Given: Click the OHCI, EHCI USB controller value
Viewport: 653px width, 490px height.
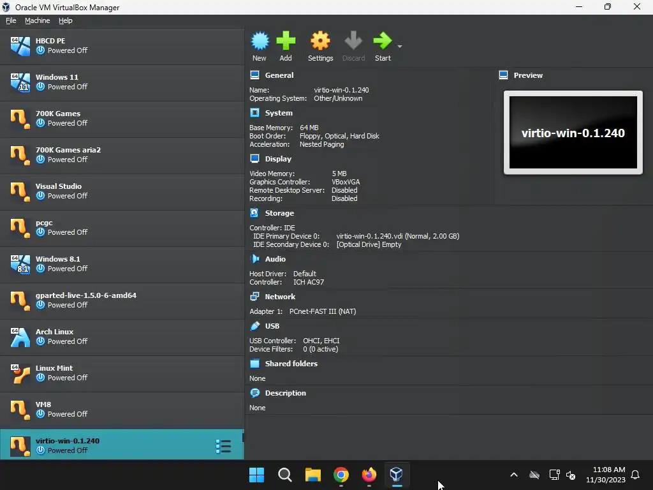Looking at the screenshot, I should (321, 341).
